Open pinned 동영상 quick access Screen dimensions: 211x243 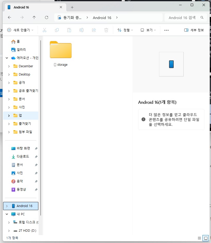(x=19, y=189)
